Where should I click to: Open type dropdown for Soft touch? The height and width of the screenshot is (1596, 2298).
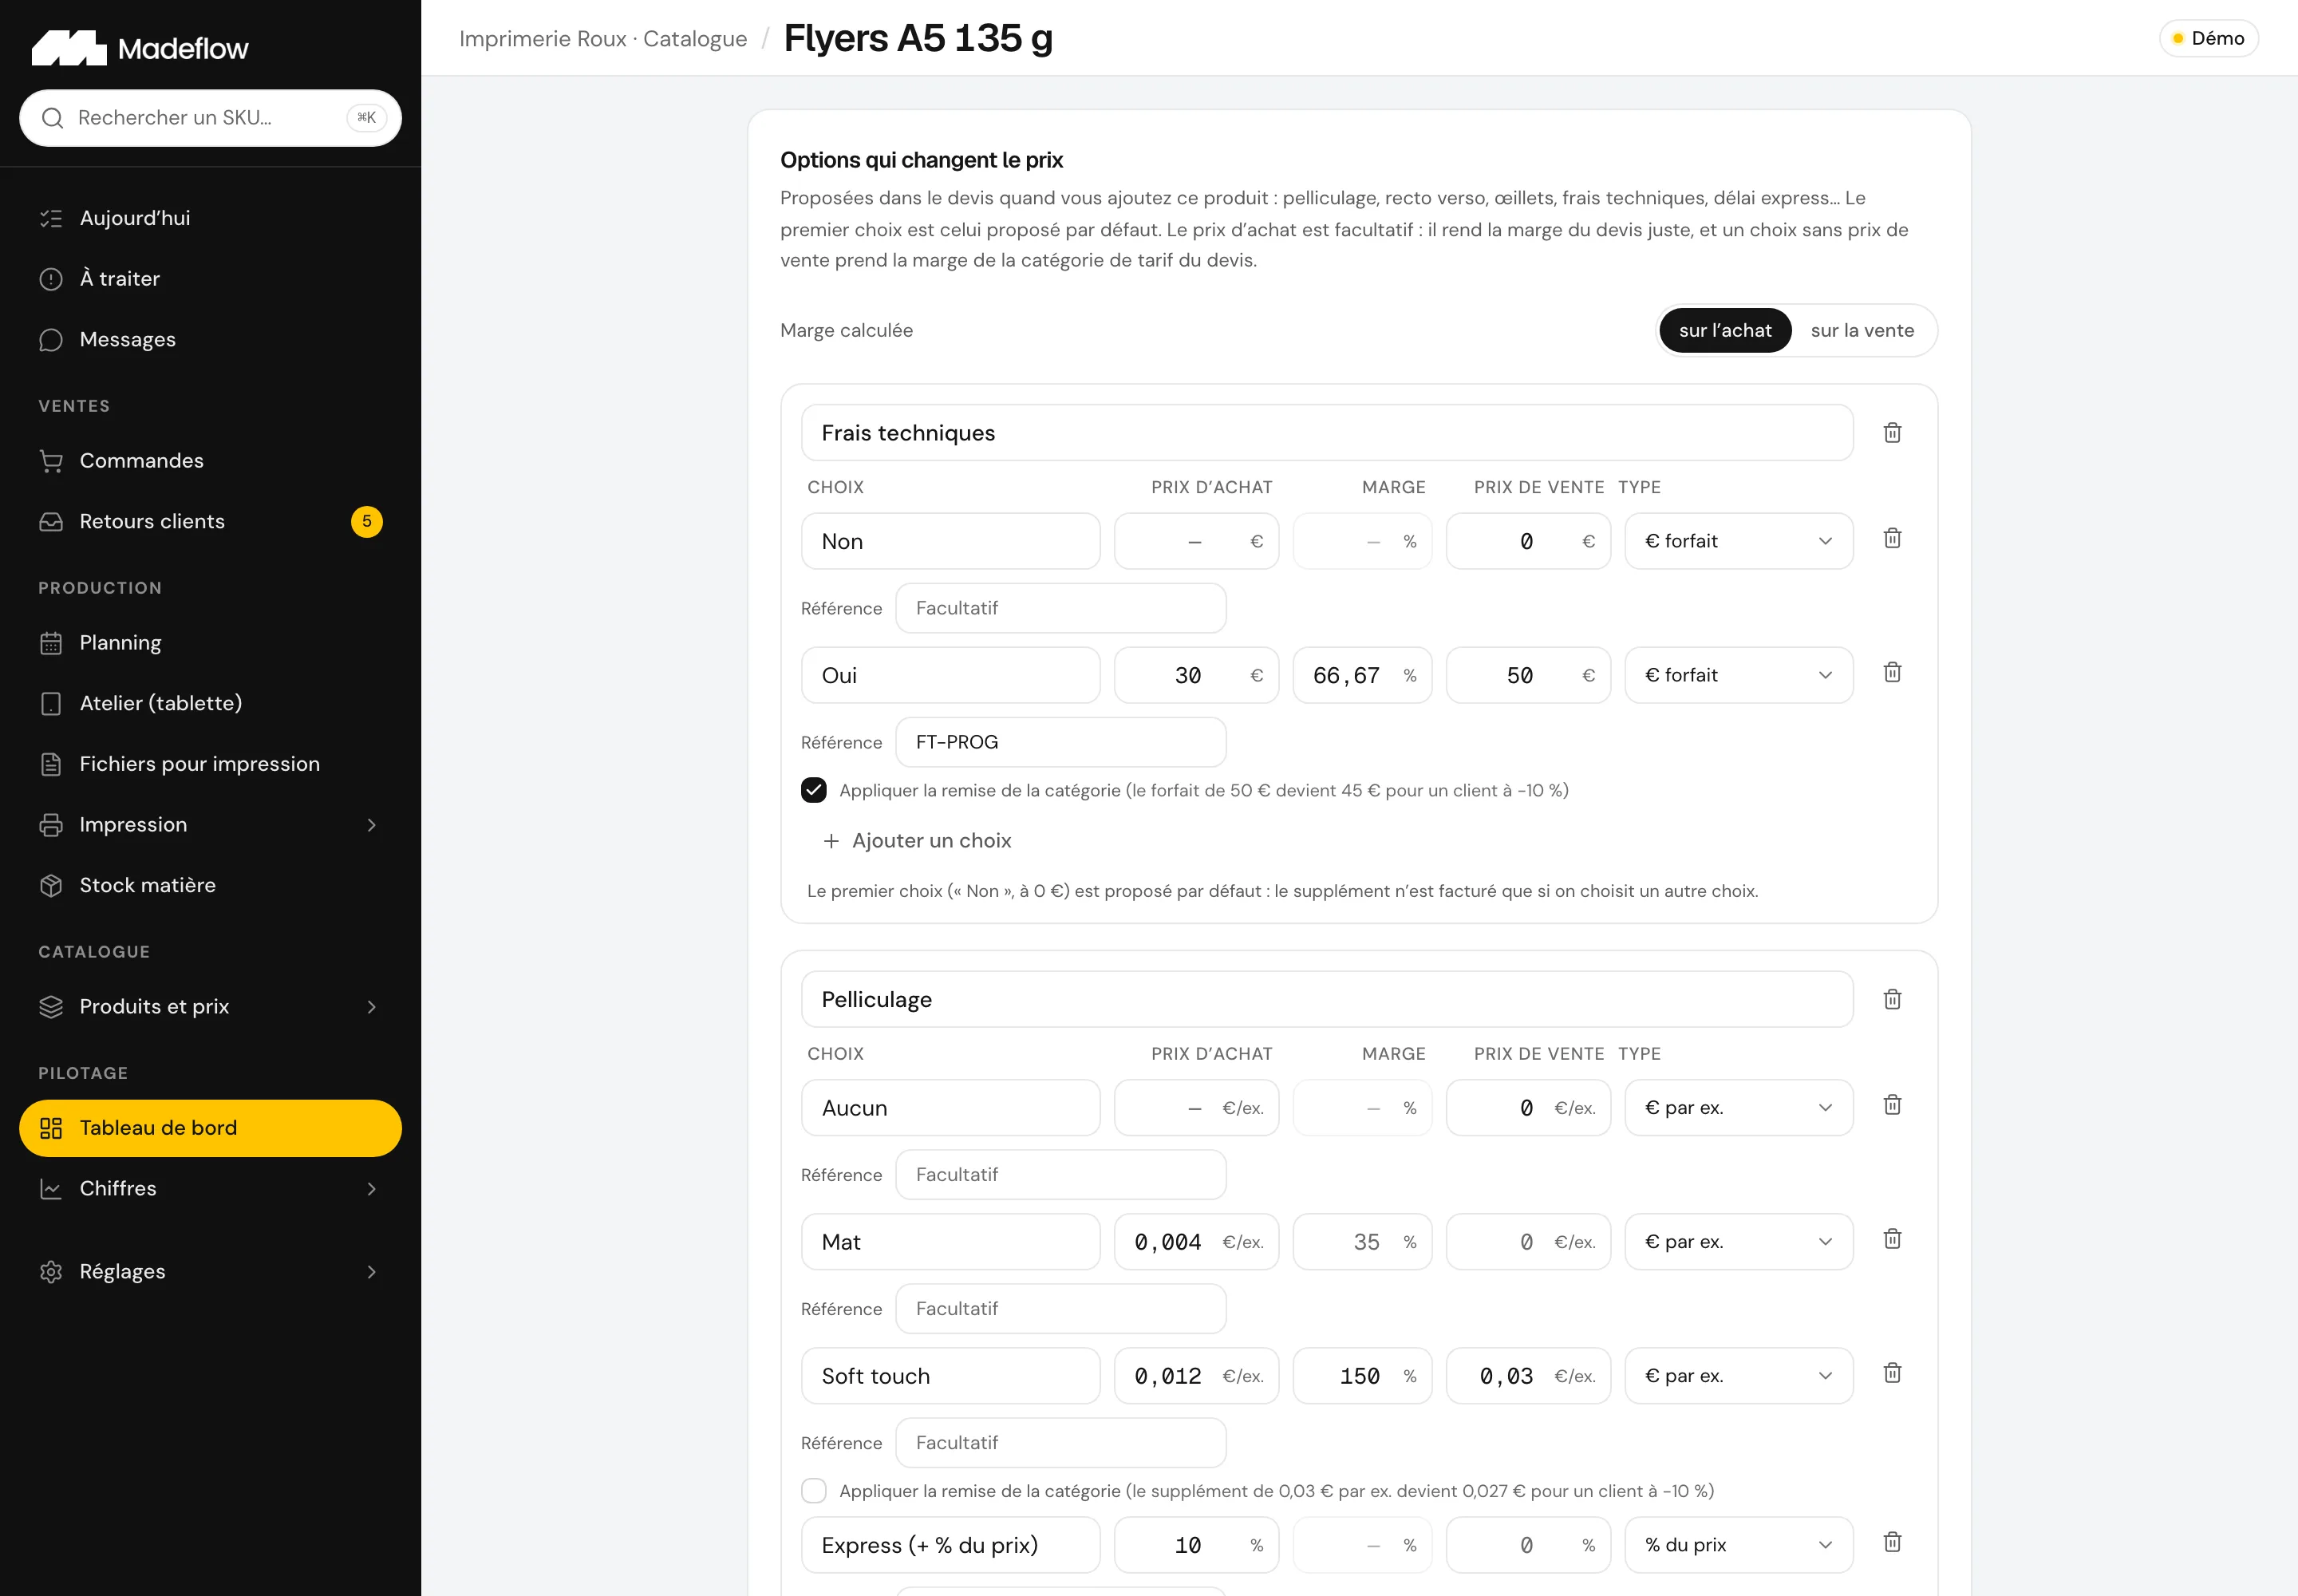pos(1738,1376)
